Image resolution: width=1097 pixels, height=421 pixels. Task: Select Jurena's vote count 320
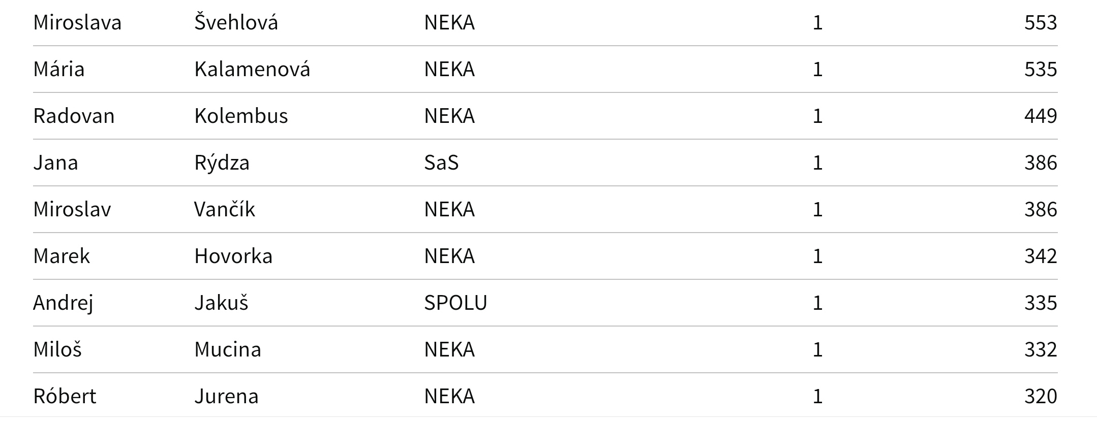1041,397
